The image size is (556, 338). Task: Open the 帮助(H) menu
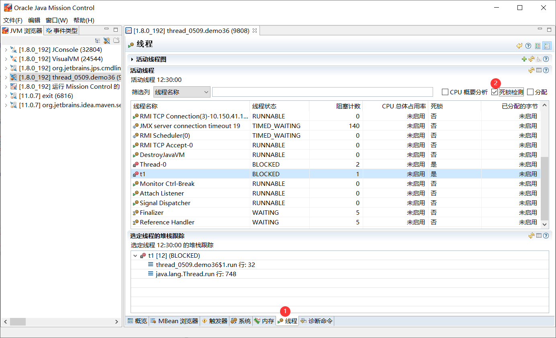point(84,20)
